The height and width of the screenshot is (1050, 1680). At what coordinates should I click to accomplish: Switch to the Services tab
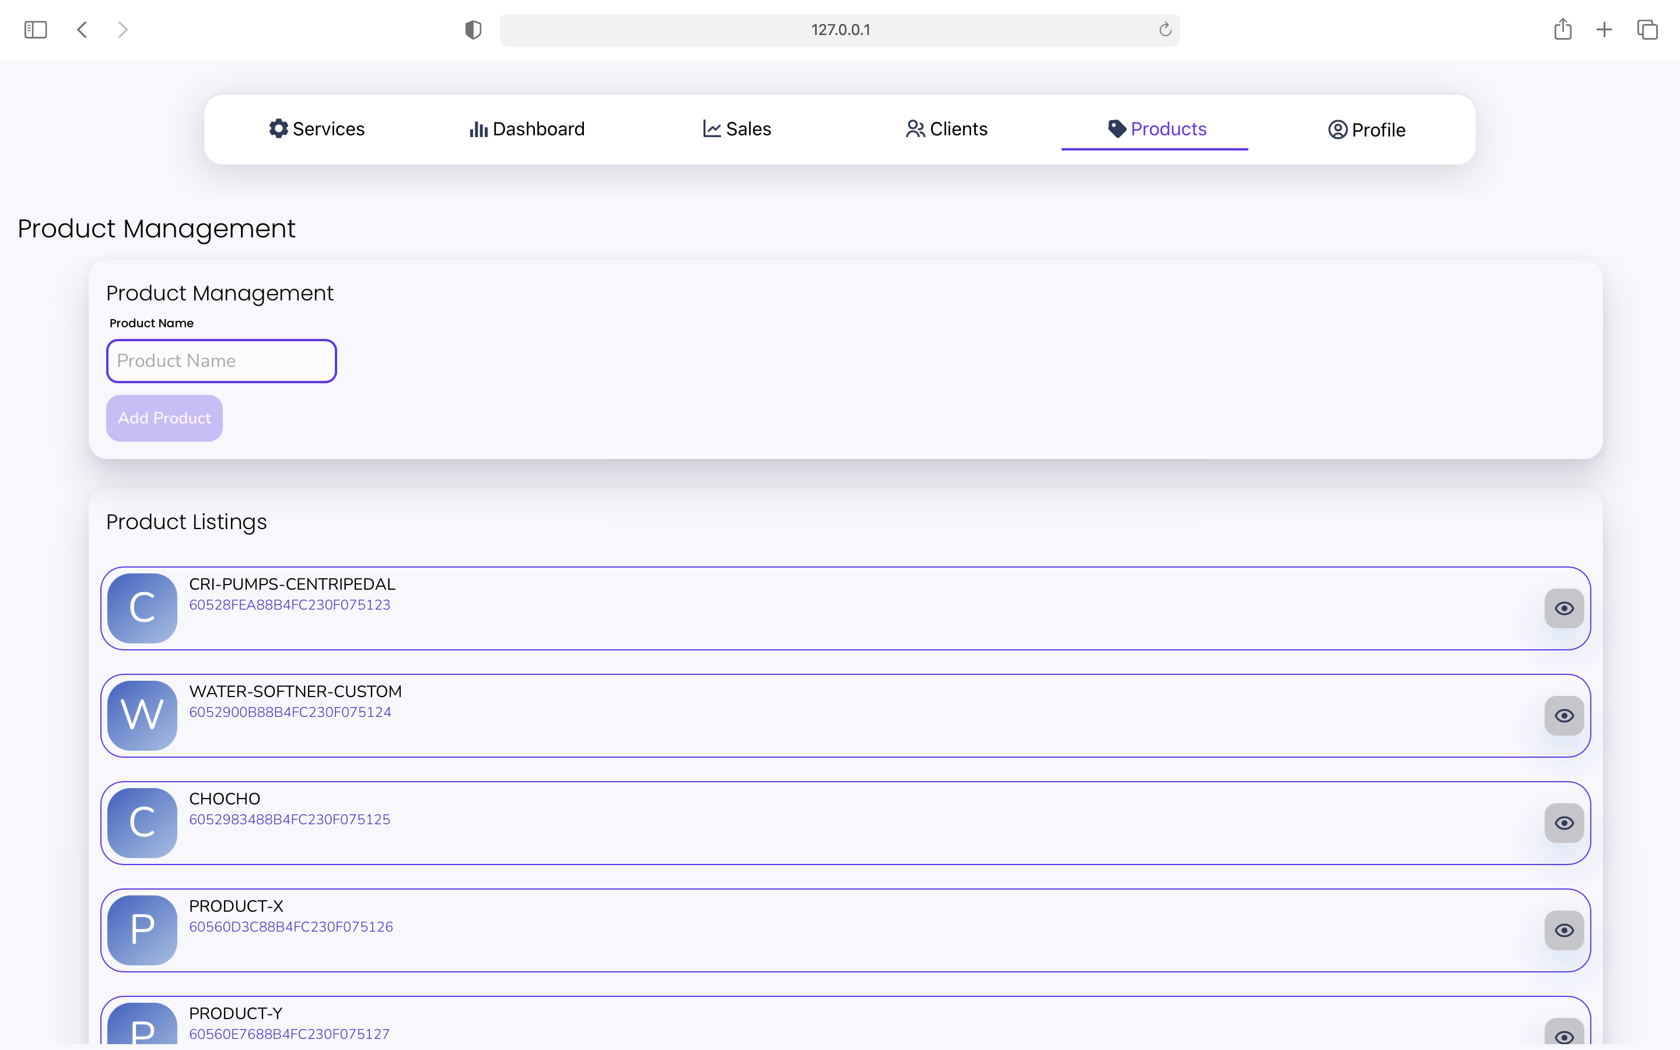(317, 129)
